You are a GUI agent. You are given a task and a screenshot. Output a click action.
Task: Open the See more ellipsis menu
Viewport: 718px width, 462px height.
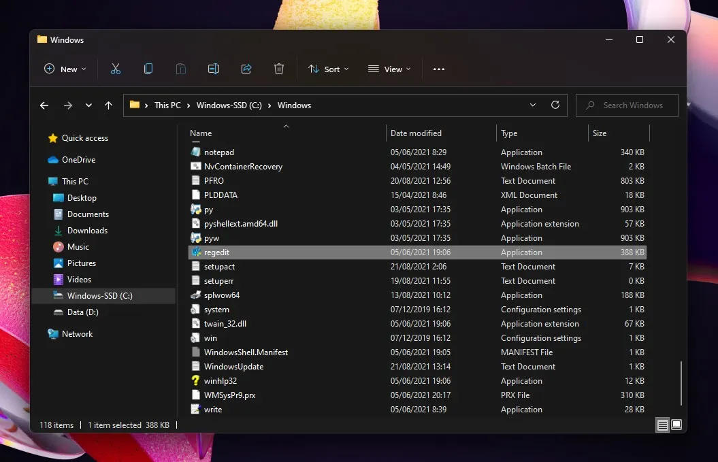(438, 69)
